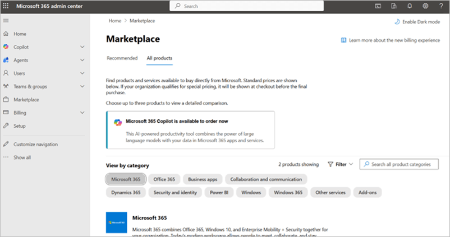
Task: Open help question mark icon
Action: [441, 6]
